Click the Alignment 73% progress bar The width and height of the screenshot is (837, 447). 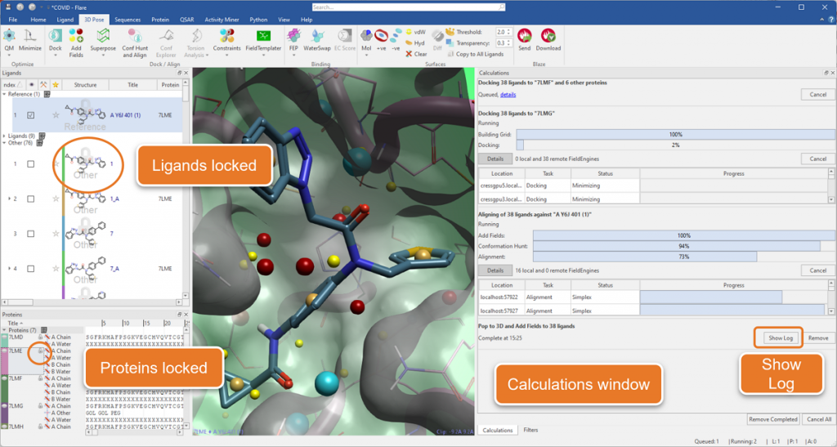pos(642,257)
